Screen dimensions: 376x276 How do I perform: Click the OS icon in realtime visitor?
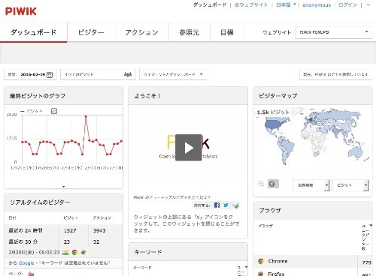(83, 253)
